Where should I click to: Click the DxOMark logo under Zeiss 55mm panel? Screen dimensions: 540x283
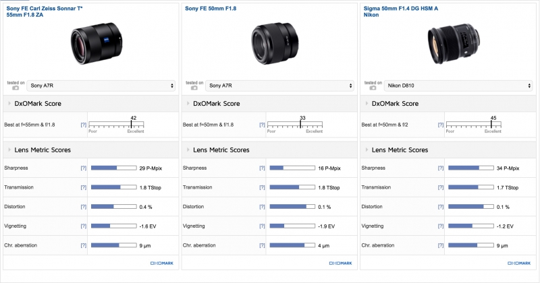click(x=162, y=263)
